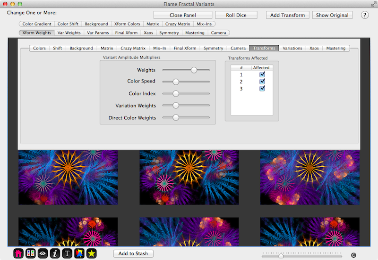Viewport: 378px width, 260px height.
Task: Open the Final Xform tab in panel
Action: click(185, 49)
